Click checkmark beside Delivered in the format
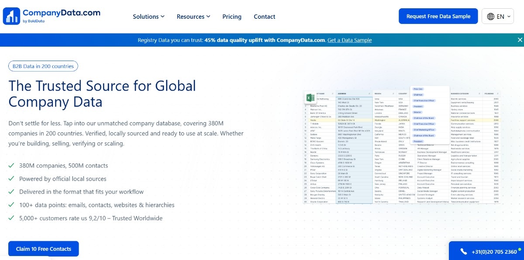Viewport: 524px width, 260px height. pyautogui.click(x=11, y=192)
